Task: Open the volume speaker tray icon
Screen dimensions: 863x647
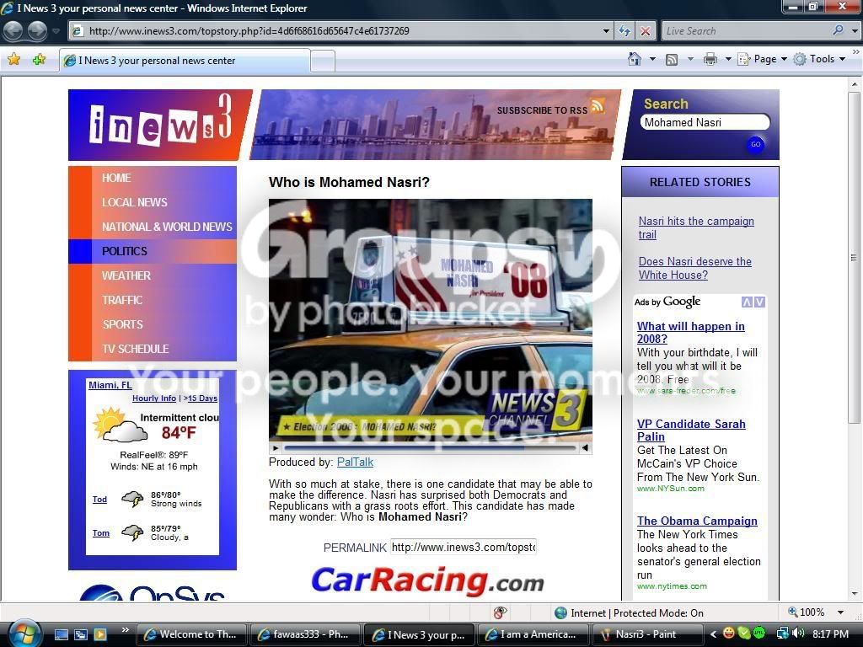Action: (798, 634)
